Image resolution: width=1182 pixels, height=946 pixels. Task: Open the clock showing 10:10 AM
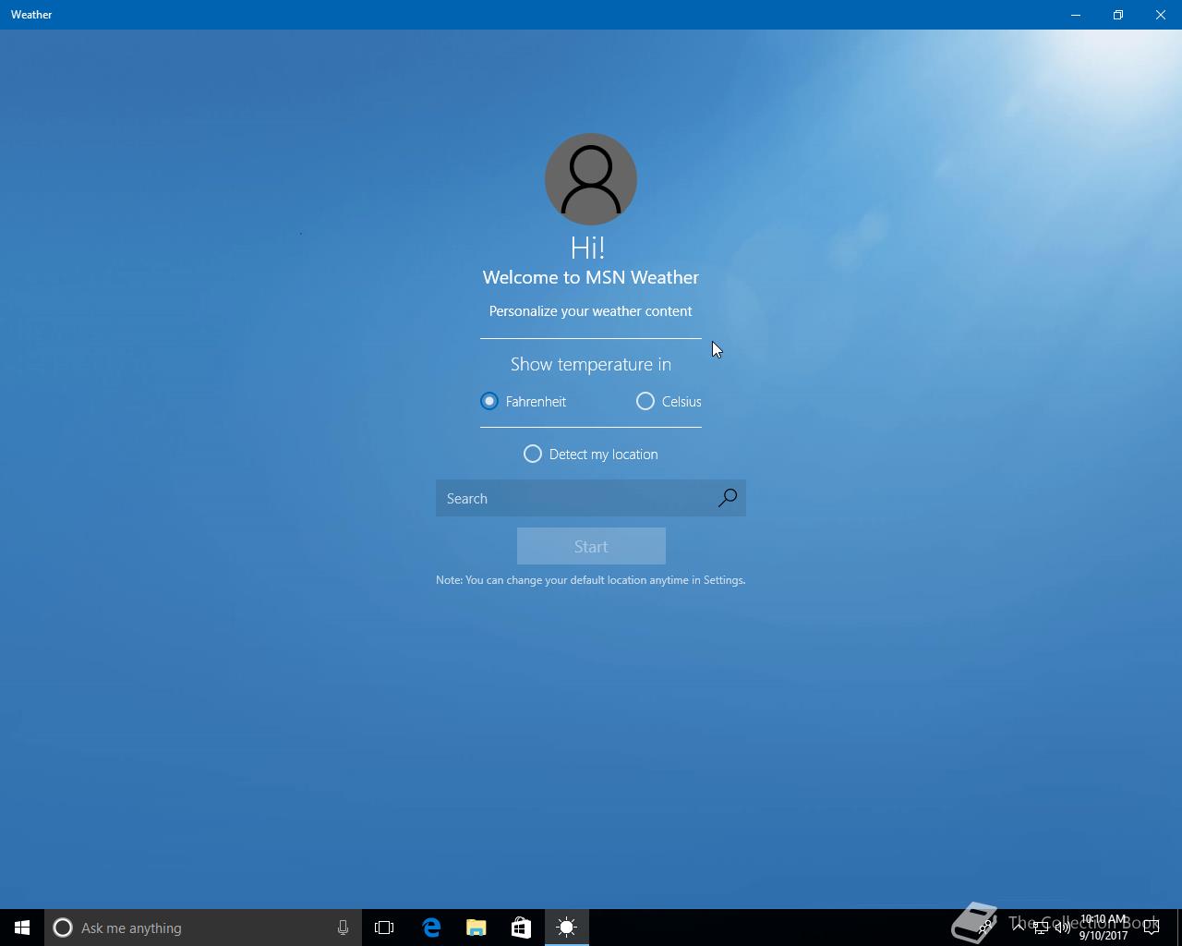pos(1104,928)
